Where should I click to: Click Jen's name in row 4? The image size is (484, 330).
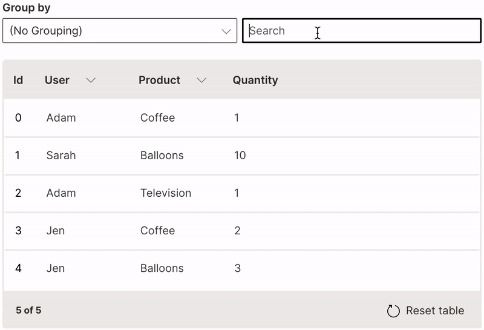click(x=55, y=268)
